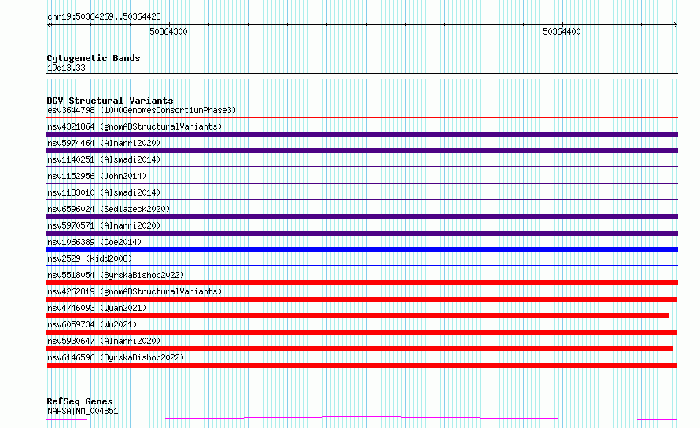Open variant nsv5974464 (Almarri2020) label
700x428 pixels.
click(x=104, y=143)
